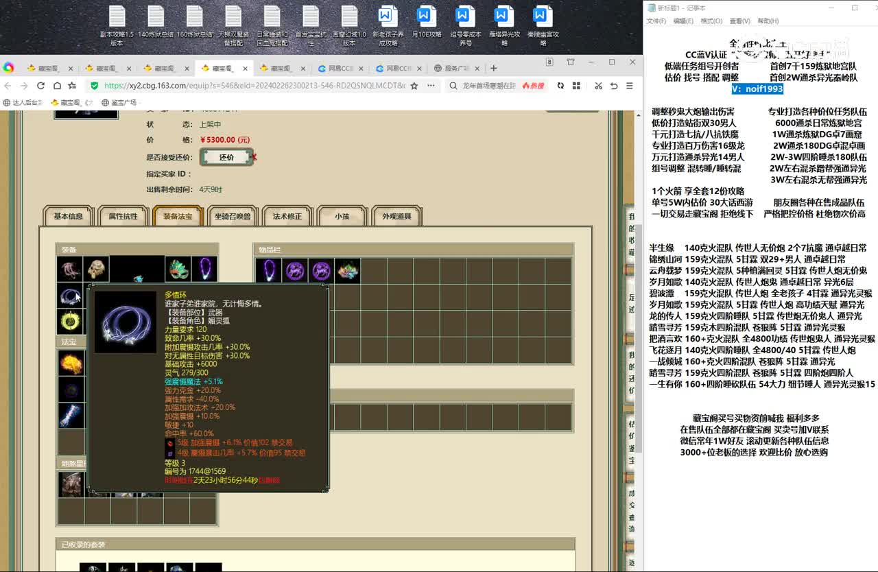Open the 鉴宝广场 bookmark
Screen dimensions: 878x572
(119, 102)
